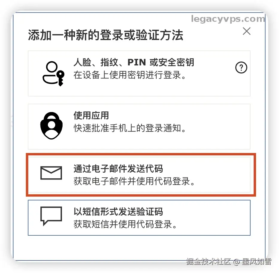Click 获取电子邮件并使用代码登录 description
Viewport: 279px width, 273px height.
(x=134, y=181)
